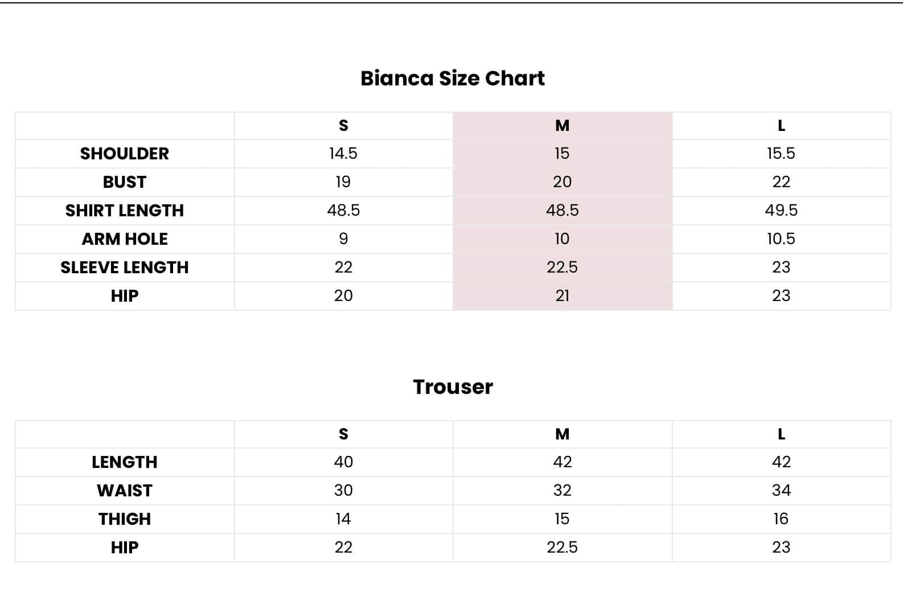The image size is (903, 596).
Task: Click the medium sleeve length value 22.5
Action: (562, 268)
